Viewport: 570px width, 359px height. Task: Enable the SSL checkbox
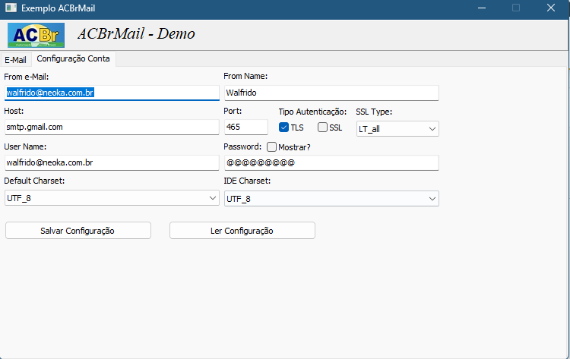click(x=322, y=128)
